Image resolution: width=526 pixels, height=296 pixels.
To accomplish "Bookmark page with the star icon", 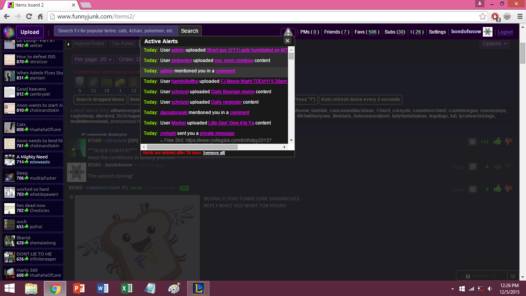I will click(482, 17).
